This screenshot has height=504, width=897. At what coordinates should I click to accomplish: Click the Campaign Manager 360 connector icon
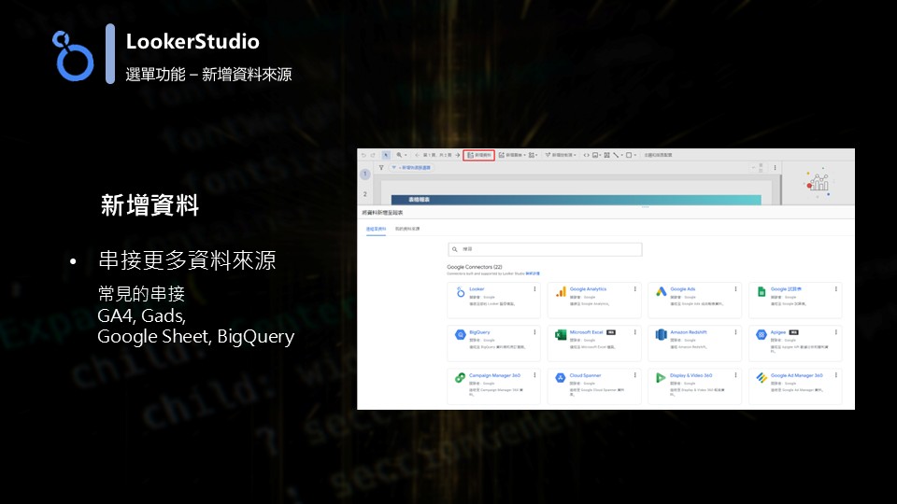(x=460, y=378)
